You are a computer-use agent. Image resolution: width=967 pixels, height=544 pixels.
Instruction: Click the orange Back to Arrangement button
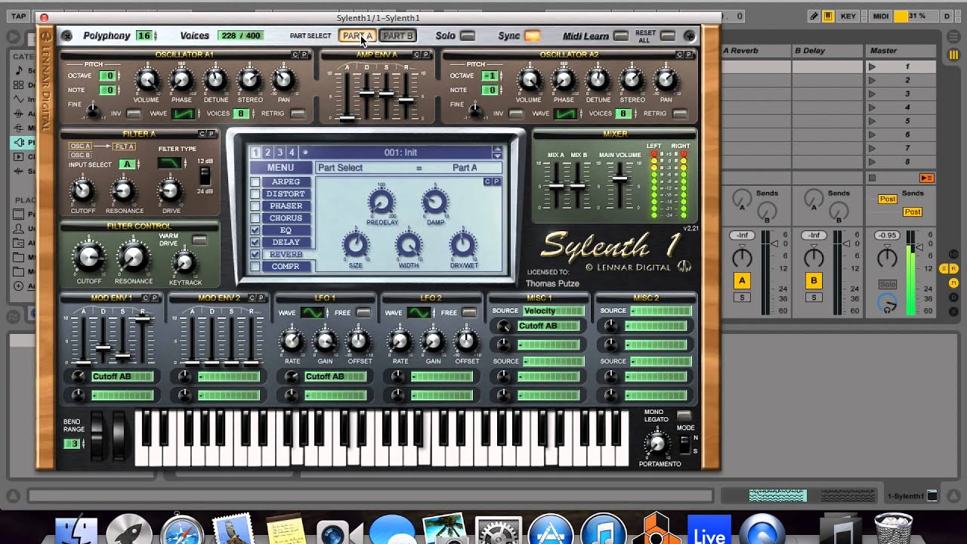tap(926, 178)
